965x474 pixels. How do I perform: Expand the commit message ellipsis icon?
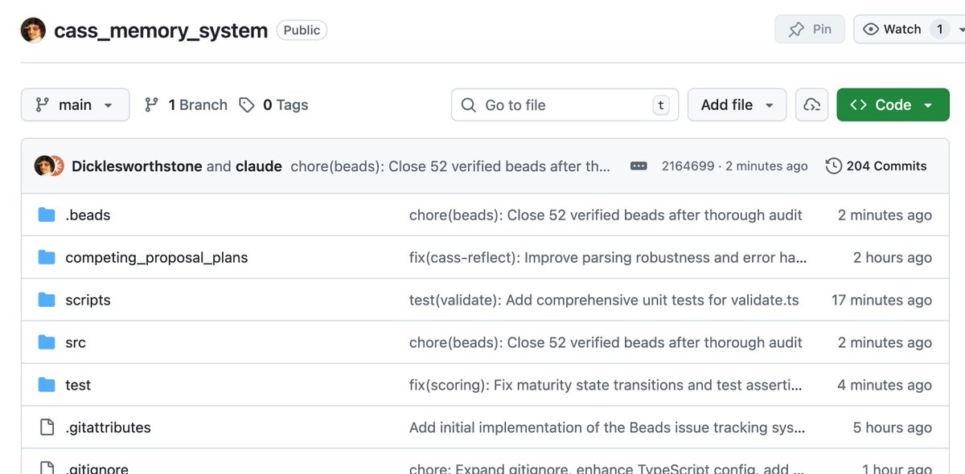tap(639, 166)
